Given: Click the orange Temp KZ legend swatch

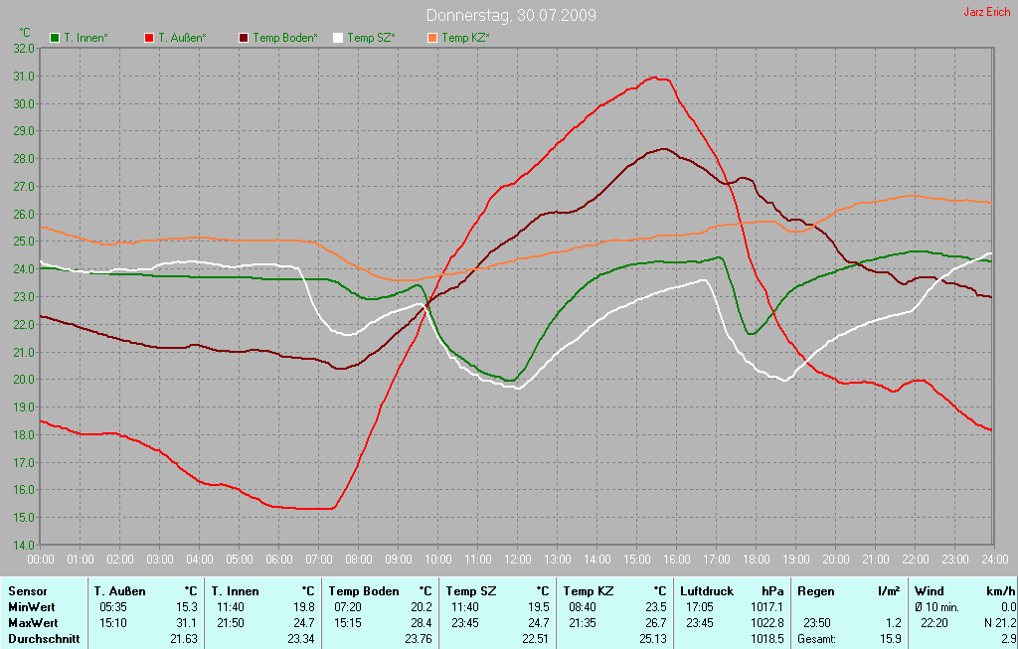Looking at the screenshot, I should pos(432,38).
